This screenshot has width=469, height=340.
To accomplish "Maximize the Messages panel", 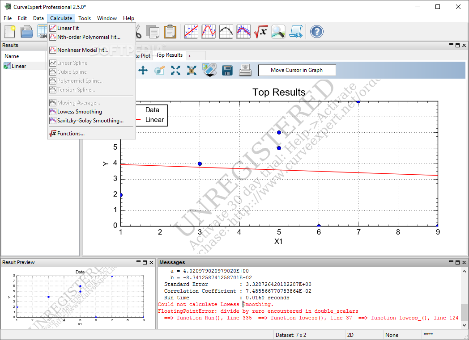I will pyautogui.click(x=457, y=262).
